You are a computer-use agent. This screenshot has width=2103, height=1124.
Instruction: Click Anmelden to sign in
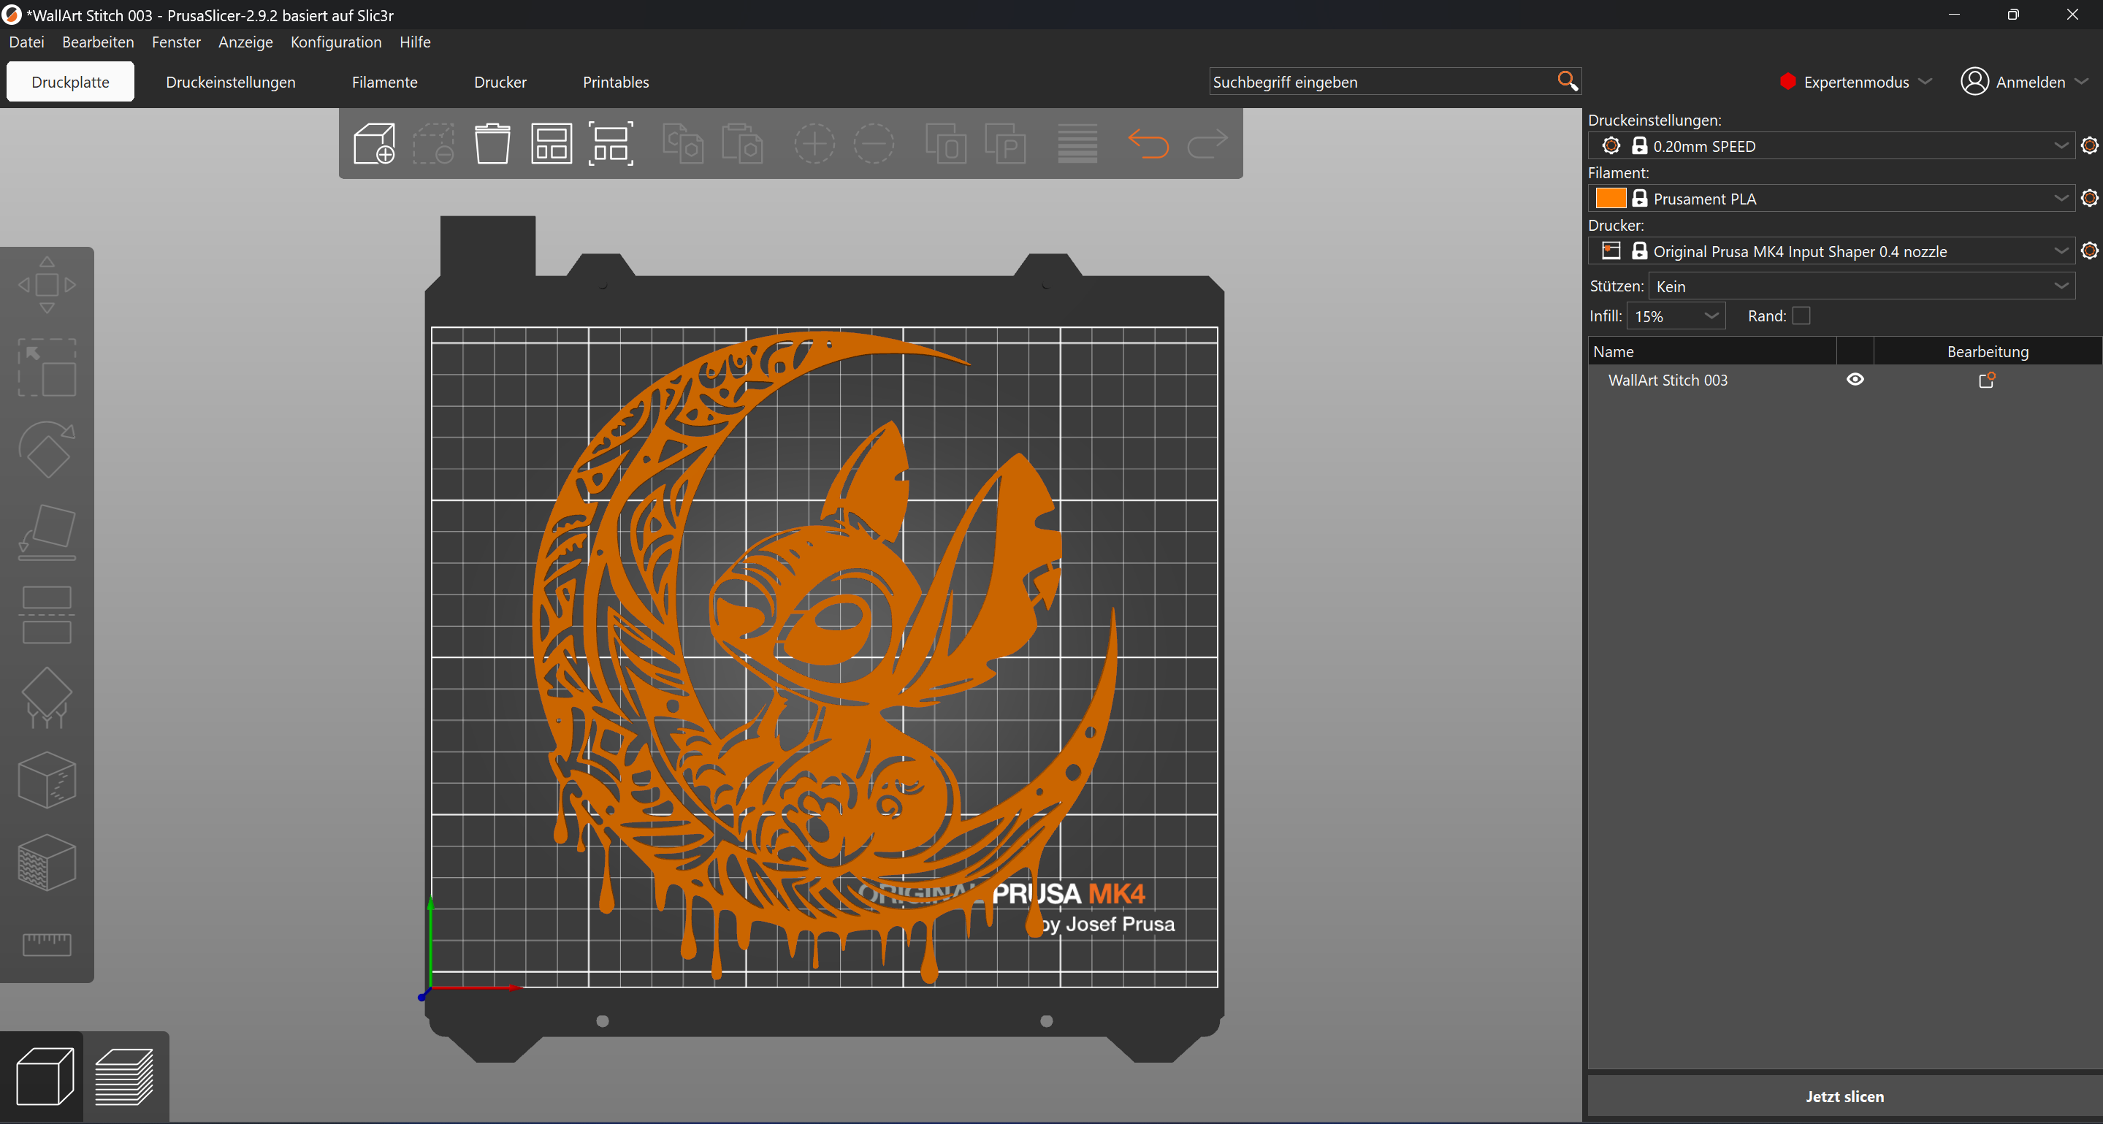[x=2028, y=83]
